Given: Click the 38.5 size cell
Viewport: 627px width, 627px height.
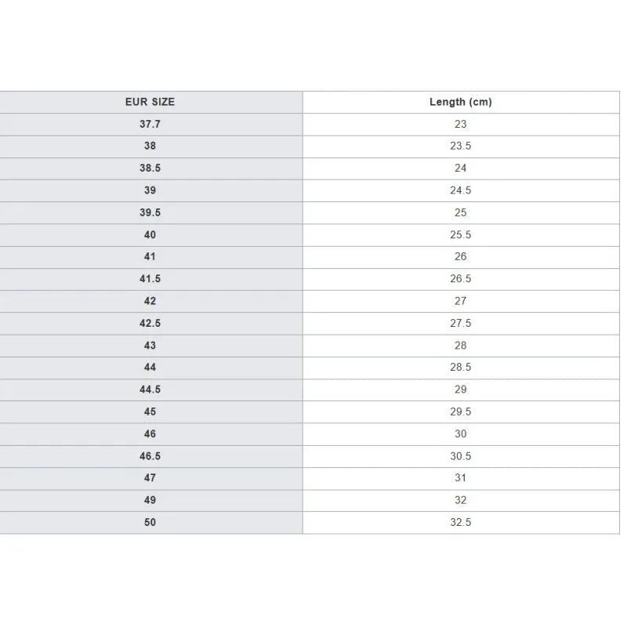Looking at the screenshot, I should pyautogui.click(x=150, y=169).
